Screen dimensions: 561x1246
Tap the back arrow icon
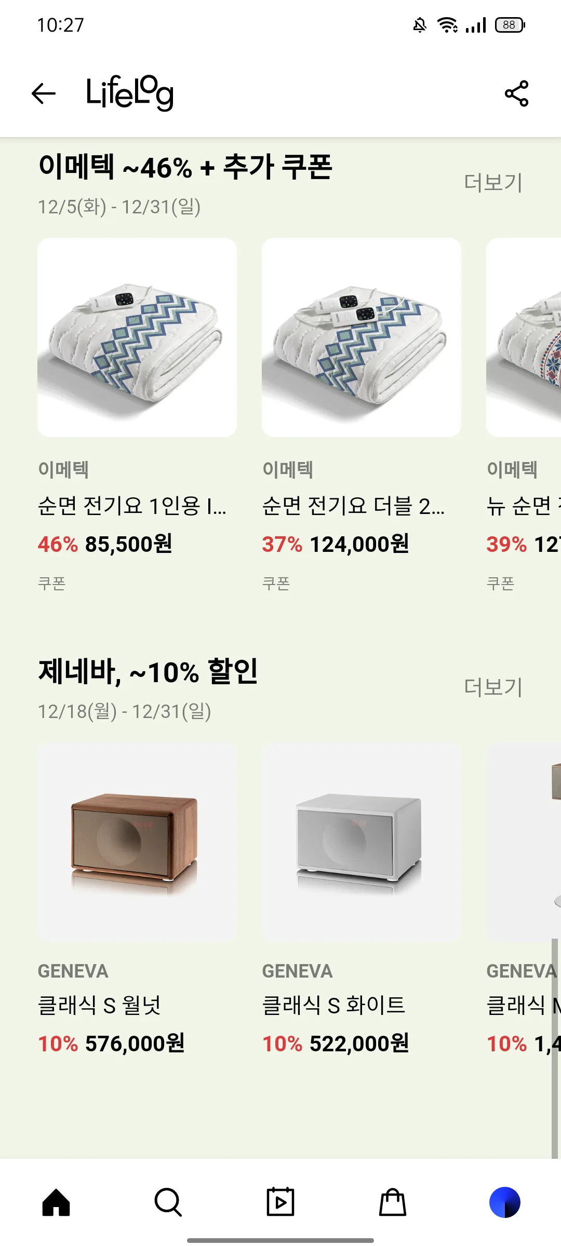tap(44, 93)
